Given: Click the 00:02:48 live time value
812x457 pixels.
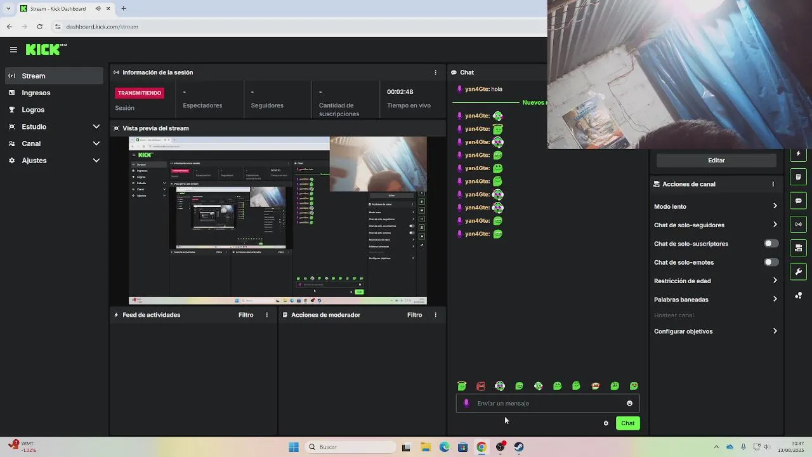Looking at the screenshot, I should click(400, 92).
